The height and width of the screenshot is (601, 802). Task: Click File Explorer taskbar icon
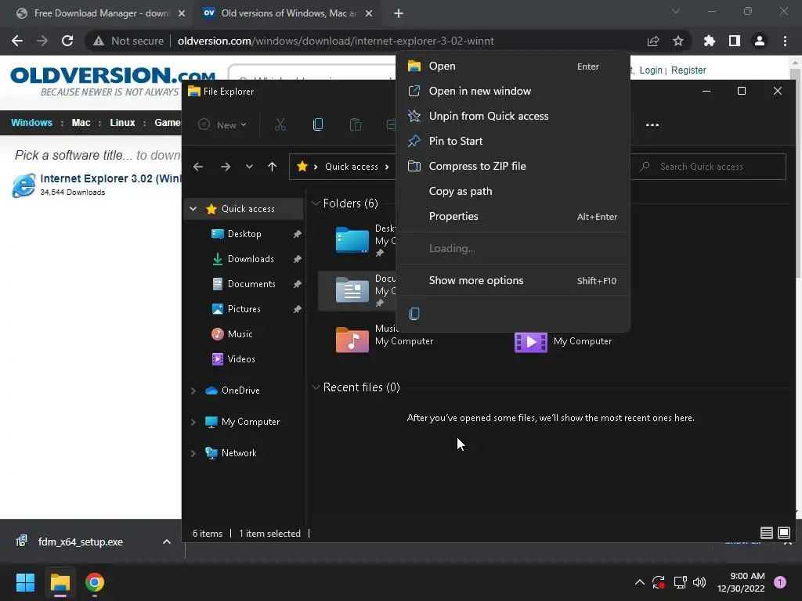[x=60, y=582]
